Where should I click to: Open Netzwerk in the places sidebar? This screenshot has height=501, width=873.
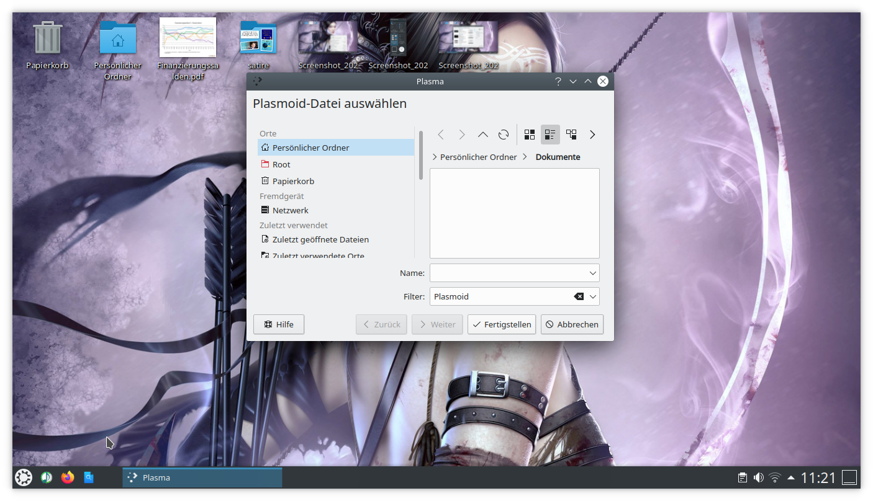tap(336, 210)
